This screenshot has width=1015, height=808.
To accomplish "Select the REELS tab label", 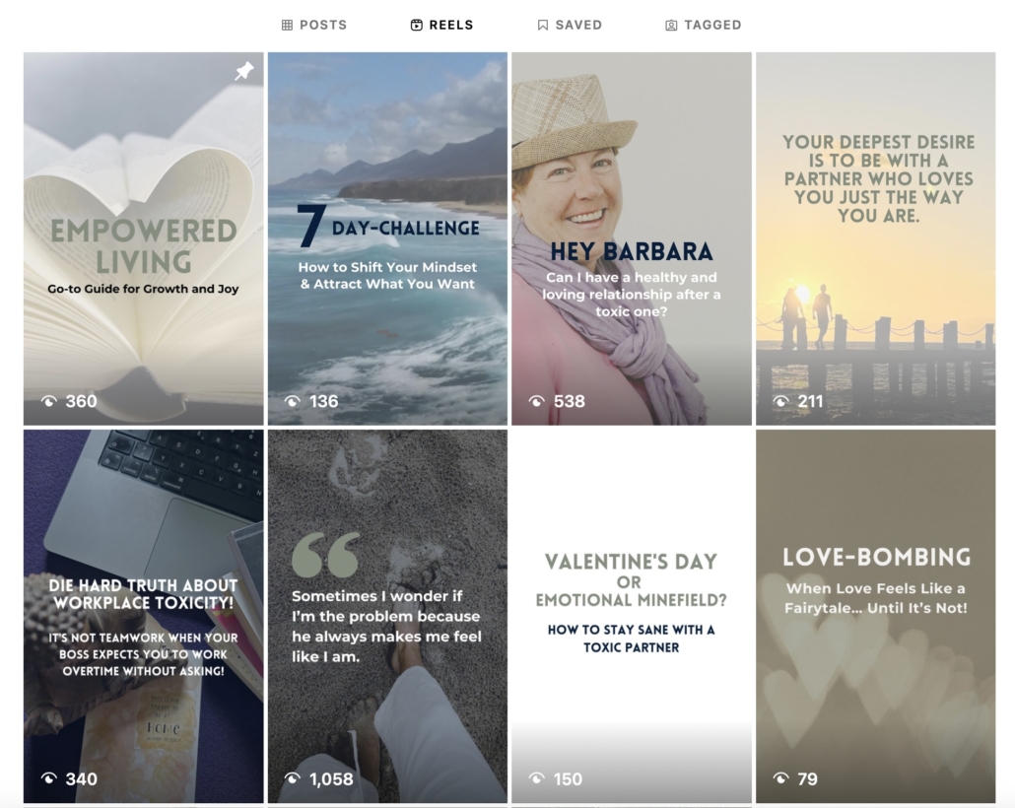I will [x=451, y=25].
